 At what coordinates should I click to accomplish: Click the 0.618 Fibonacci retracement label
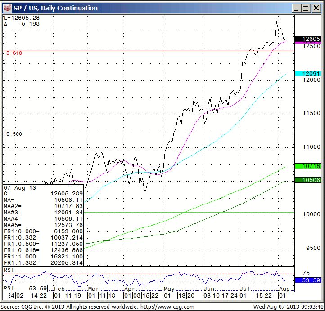[x=14, y=53]
